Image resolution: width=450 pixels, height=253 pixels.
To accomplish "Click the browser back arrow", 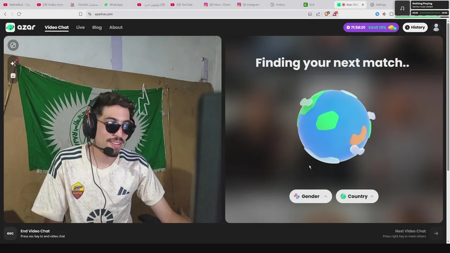I will coord(5,14).
